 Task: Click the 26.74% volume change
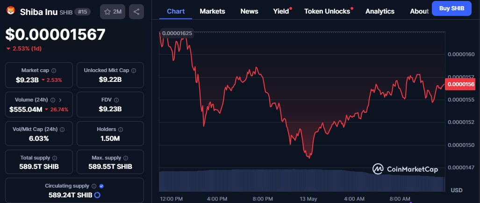57,109
